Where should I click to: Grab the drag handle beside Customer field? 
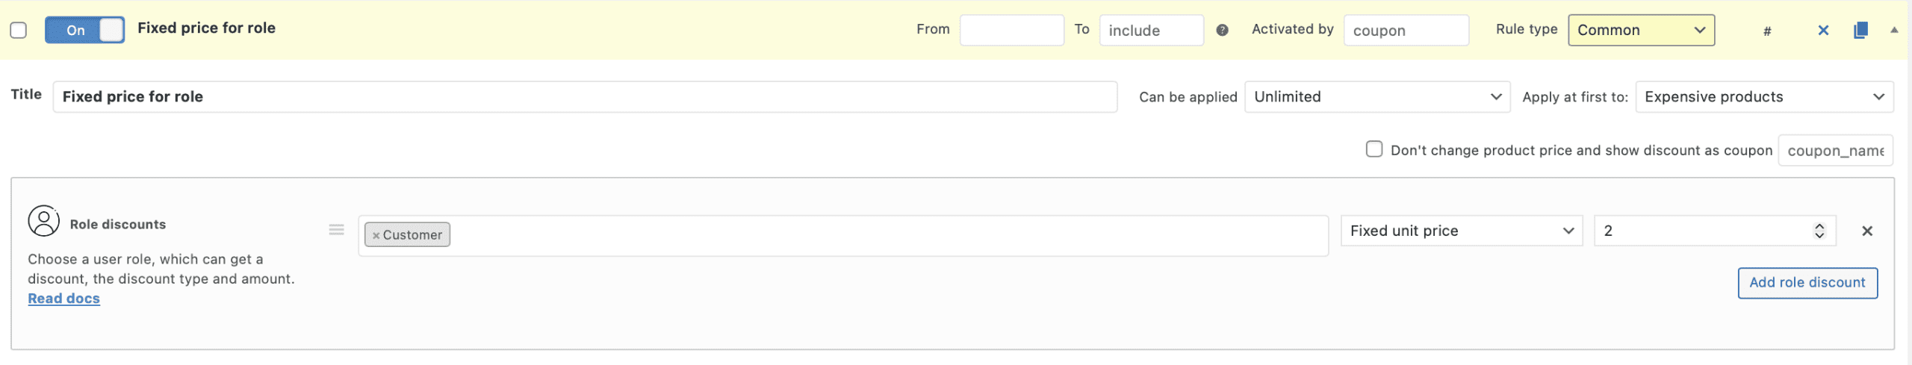pos(337,230)
